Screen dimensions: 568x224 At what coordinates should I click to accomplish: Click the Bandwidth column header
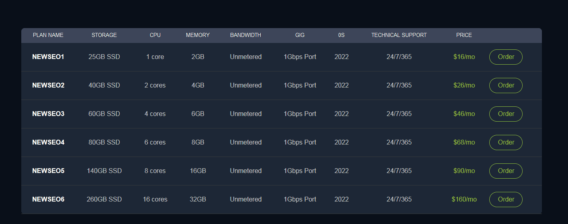point(245,35)
